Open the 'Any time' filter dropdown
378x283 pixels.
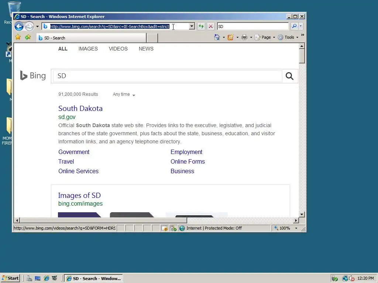[124, 94]
